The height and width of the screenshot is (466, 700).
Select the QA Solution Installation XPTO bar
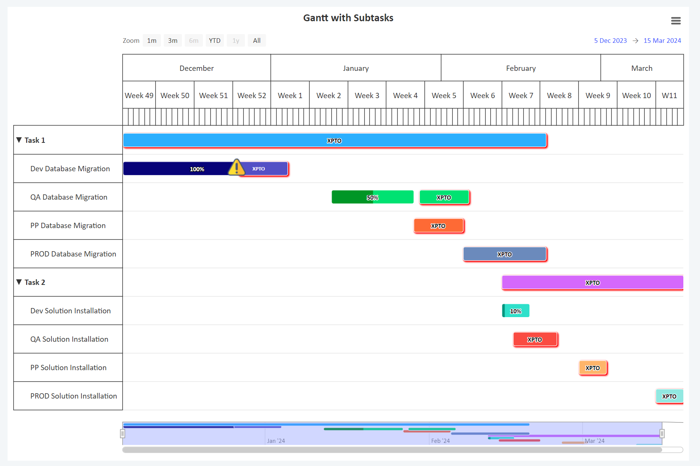tap(535, 339)
